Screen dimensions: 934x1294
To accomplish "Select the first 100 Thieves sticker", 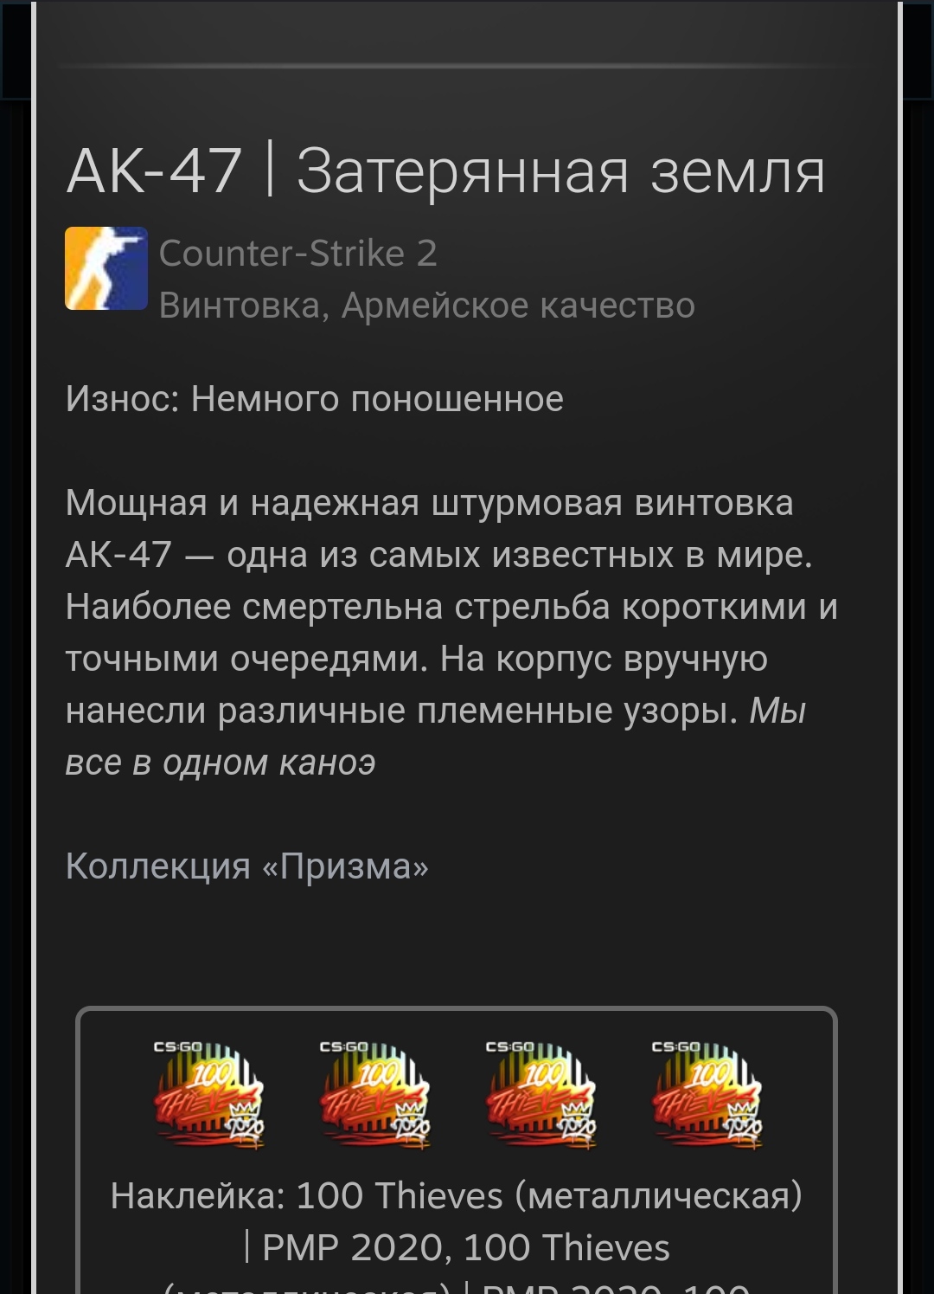I will [209, 1096].
